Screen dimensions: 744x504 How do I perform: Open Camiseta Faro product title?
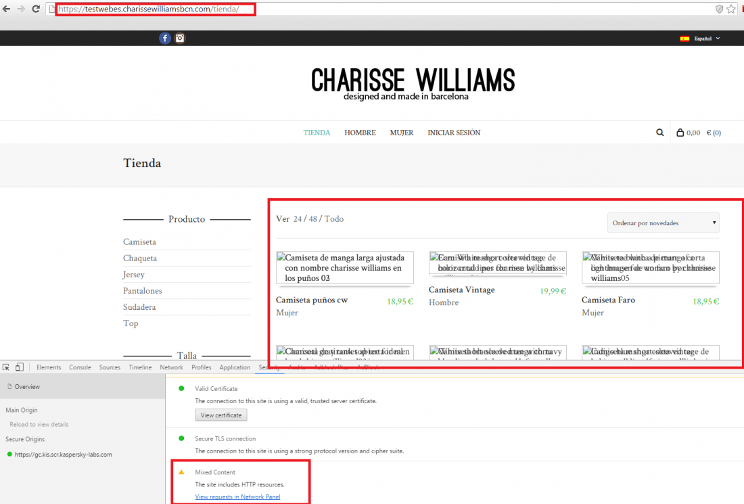(x=608, y=300)
